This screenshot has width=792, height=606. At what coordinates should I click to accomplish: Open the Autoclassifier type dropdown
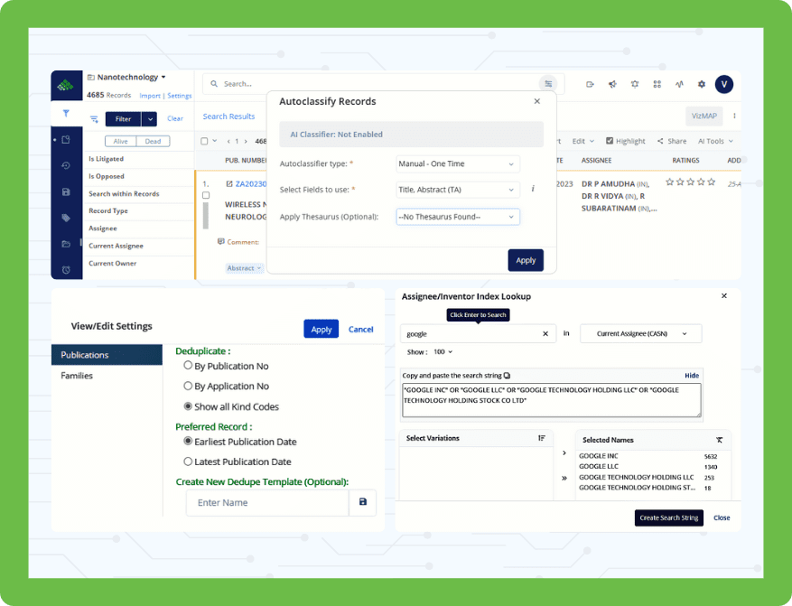[458, 163]
